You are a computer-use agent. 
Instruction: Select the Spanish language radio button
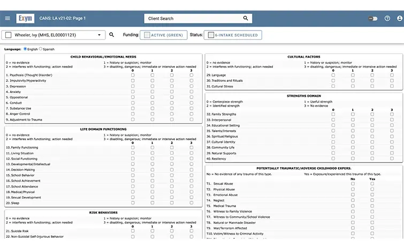[x=41, y=49]
